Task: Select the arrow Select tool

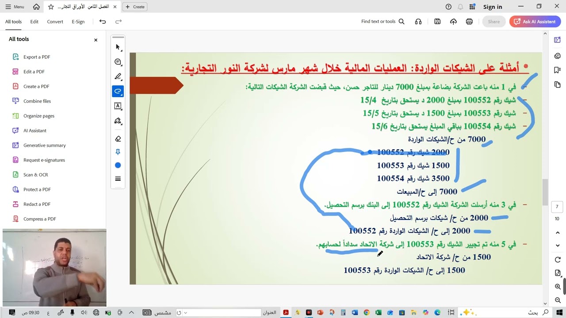Action: pyautogui.click(x=118, y=47)
